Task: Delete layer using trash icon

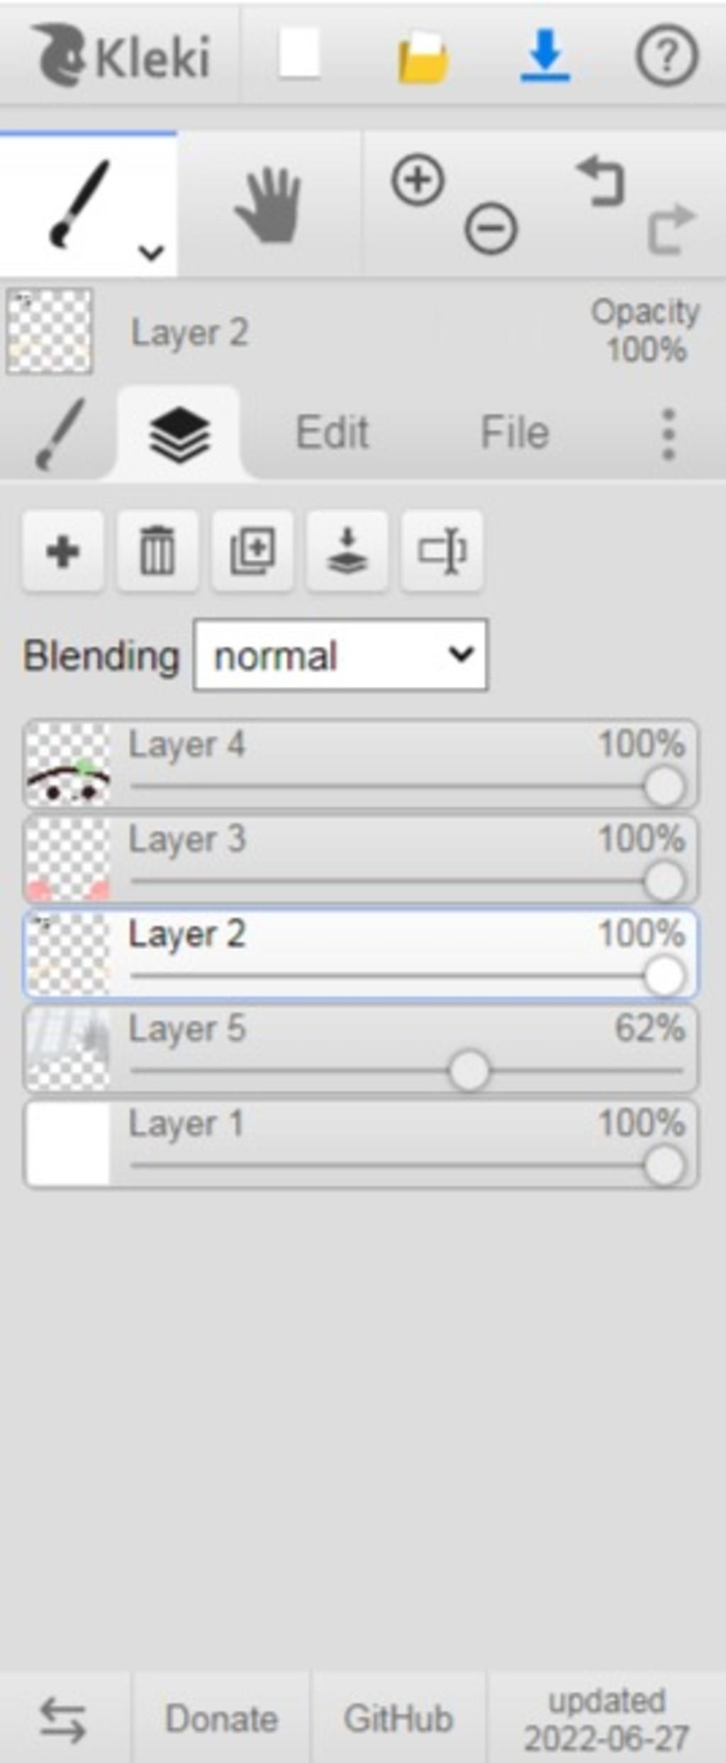Action: [x=157, y=551]
